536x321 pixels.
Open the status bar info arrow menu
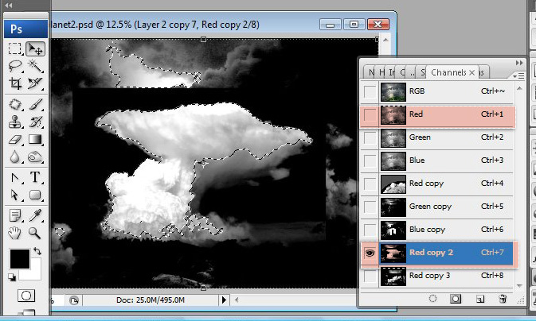coord(224,300)
